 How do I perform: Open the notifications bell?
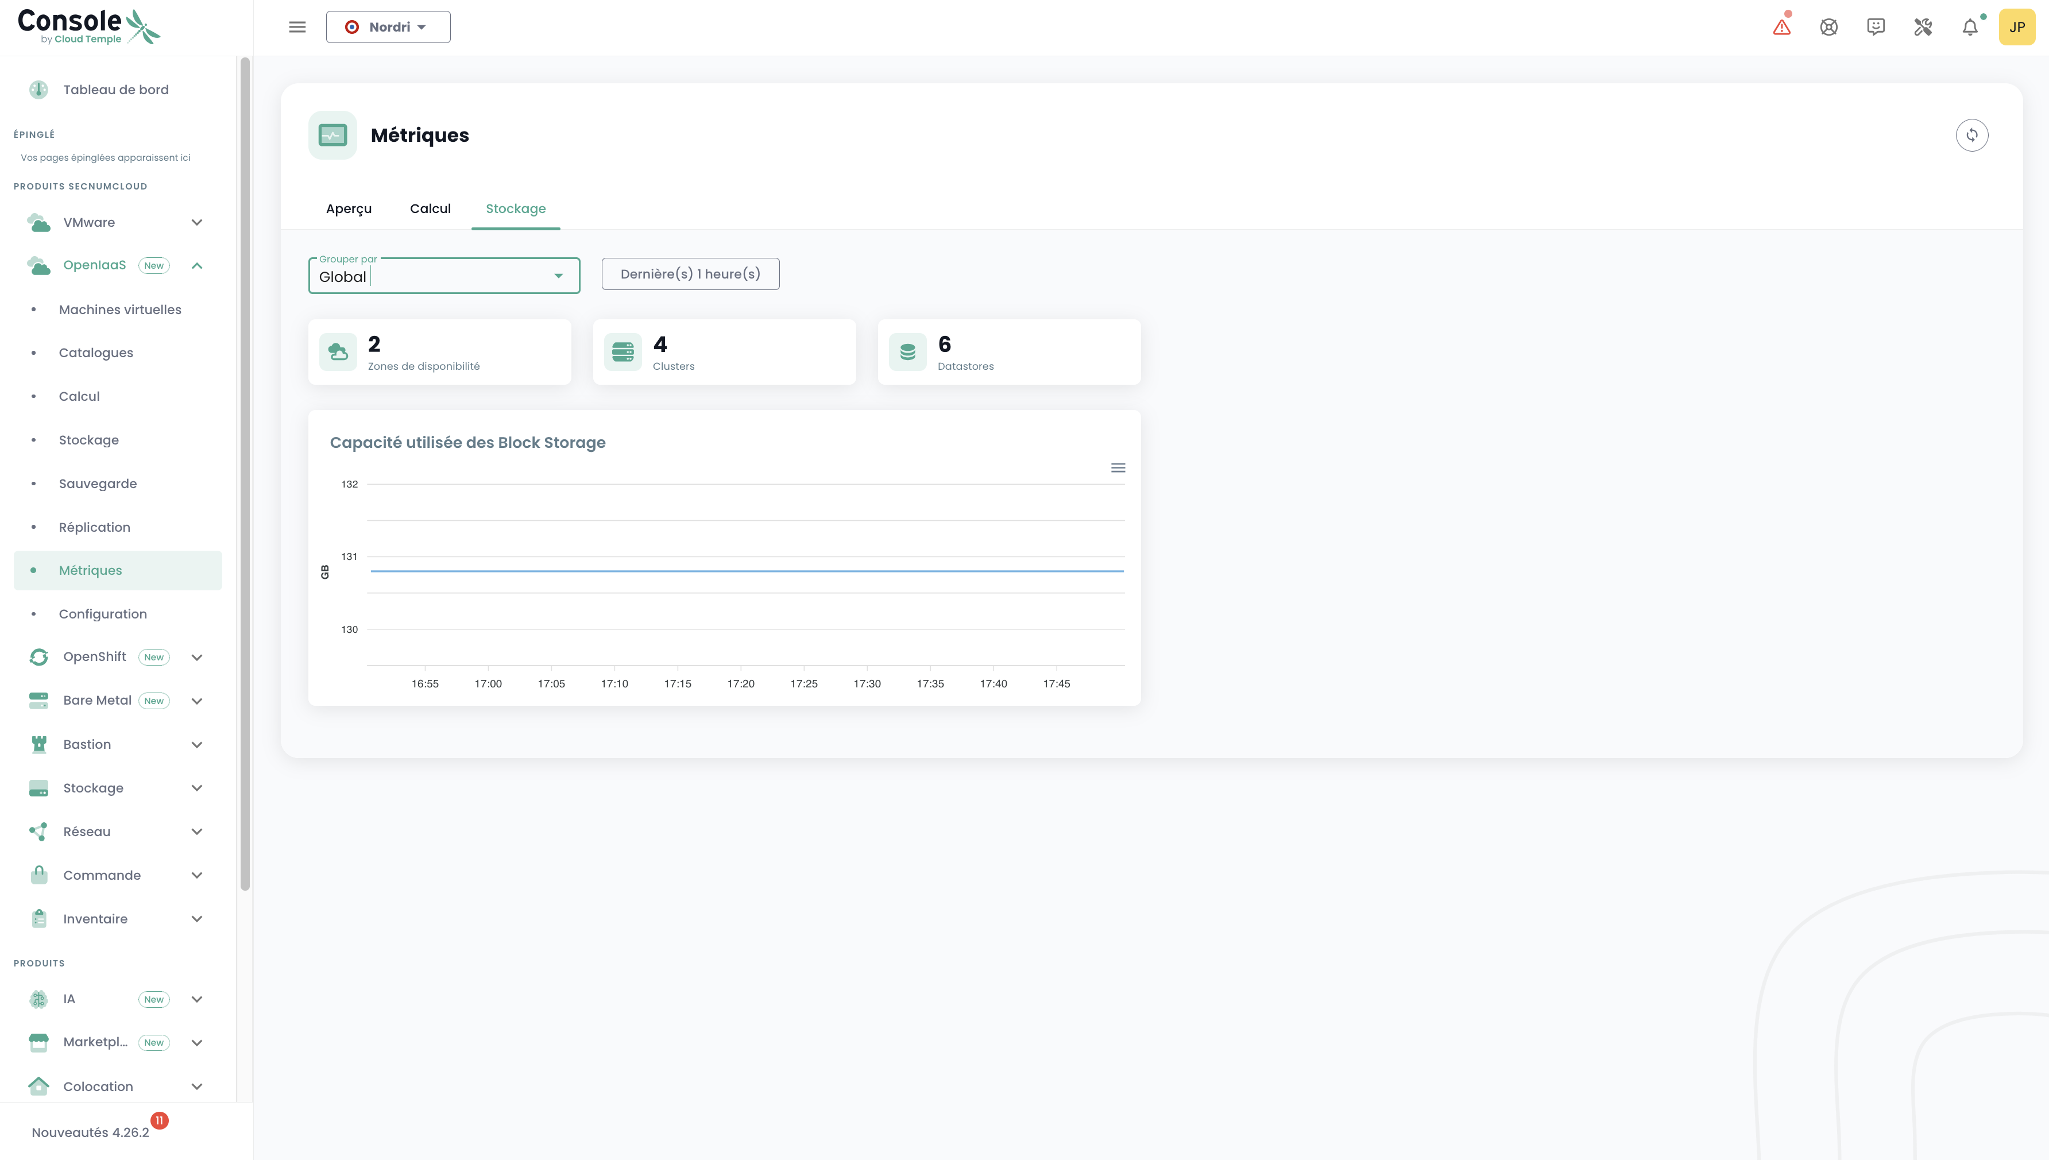tap(1969, 27)
